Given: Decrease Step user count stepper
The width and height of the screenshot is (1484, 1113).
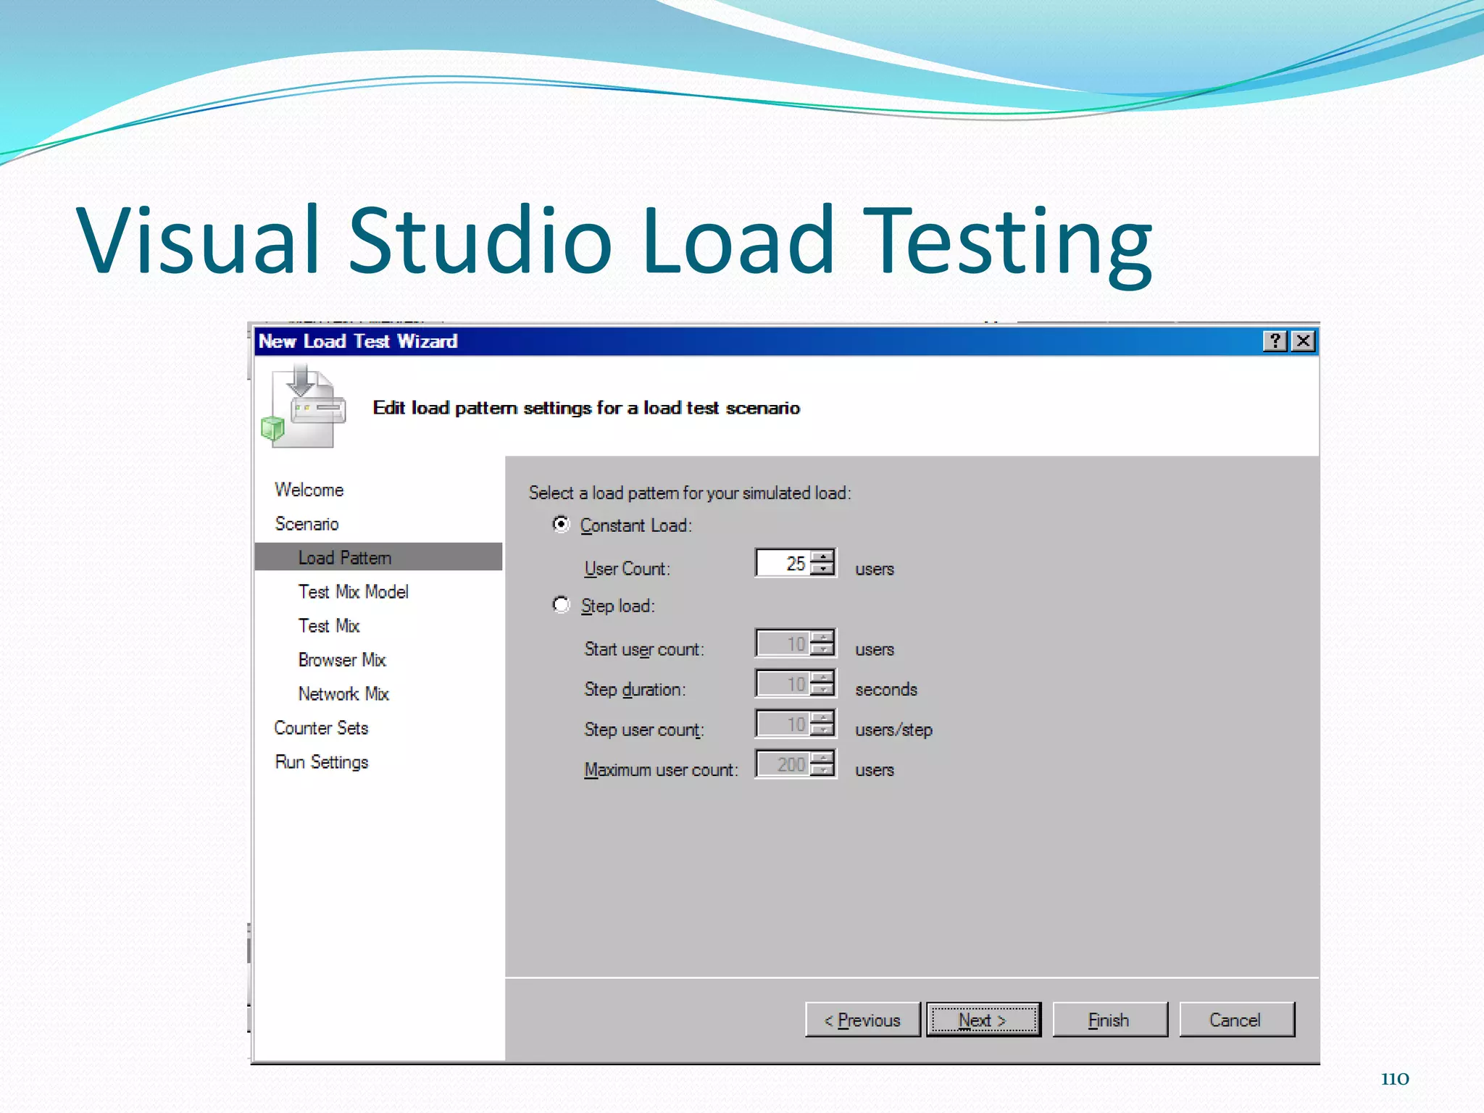Looking at the screenshot, I should [822, 730].
